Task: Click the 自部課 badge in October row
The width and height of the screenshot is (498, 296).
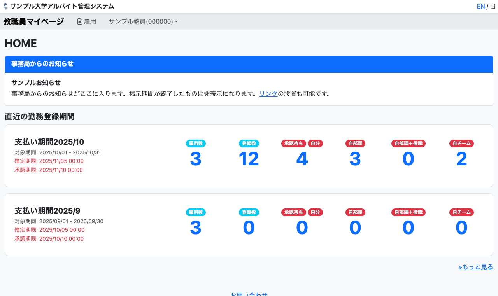Action: [355, 144]
